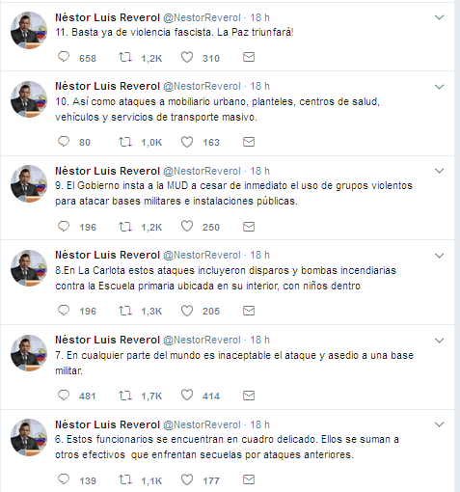
Task: Like tweet 11 with 310 likes
Action: pos(187,57)
